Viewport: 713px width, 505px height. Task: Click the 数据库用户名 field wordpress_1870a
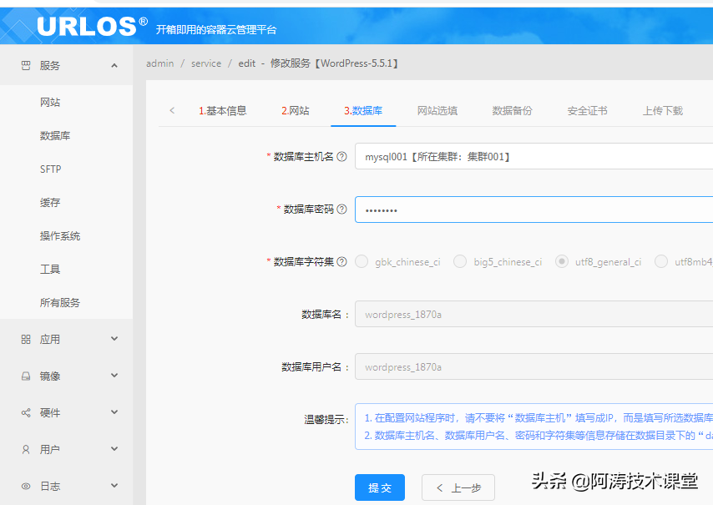(x=533, y=366)
